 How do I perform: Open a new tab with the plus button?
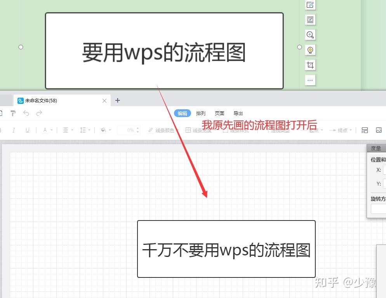[118, 100]
